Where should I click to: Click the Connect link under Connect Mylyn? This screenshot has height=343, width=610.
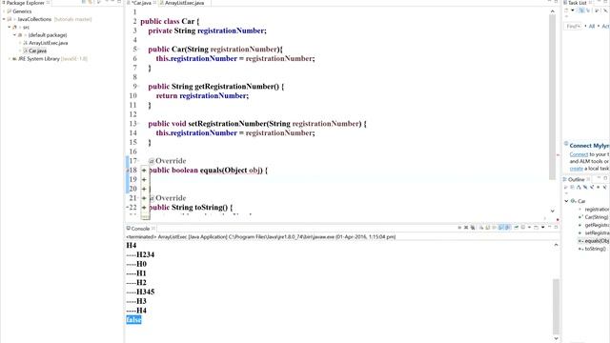click(x=579, y=154)
